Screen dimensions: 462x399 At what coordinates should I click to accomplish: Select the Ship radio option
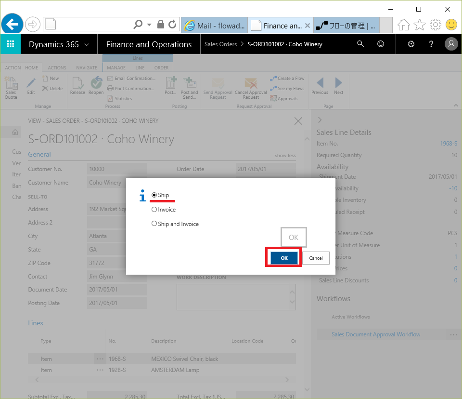click(154, 195)
